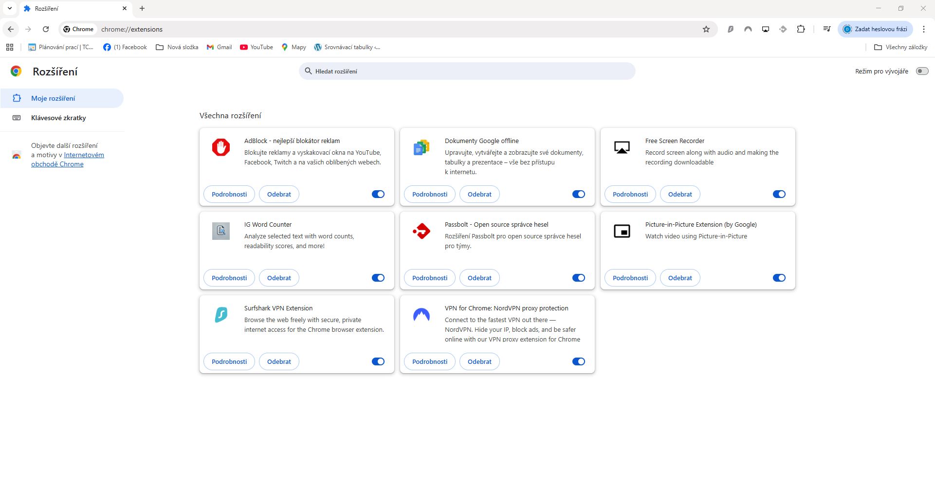Click the Dokumenty Google offline icon

pyautogui.click(x=422, y=147)
